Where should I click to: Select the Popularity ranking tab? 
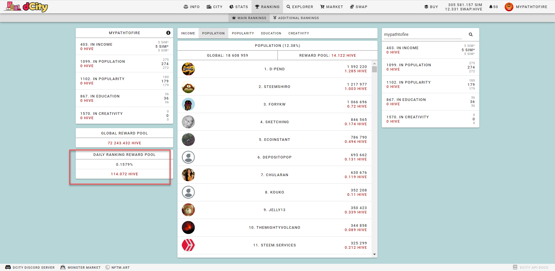(243, 33)
